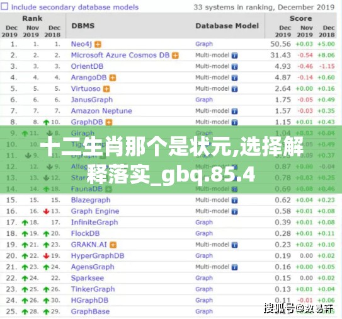Click red down arrow in Graph Engine row
Viewport: 342px width, 319px height.
pyautogui.click(x=46, y=211)
